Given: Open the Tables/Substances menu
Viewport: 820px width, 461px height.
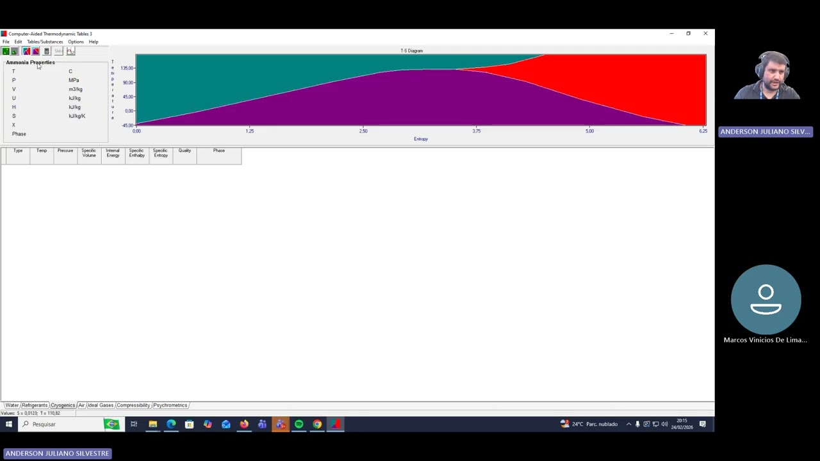Looking at the screenshot, I should (x=45, y=42).
